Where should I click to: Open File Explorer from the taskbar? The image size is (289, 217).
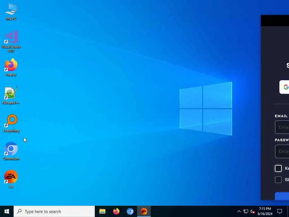coord(102,211)
